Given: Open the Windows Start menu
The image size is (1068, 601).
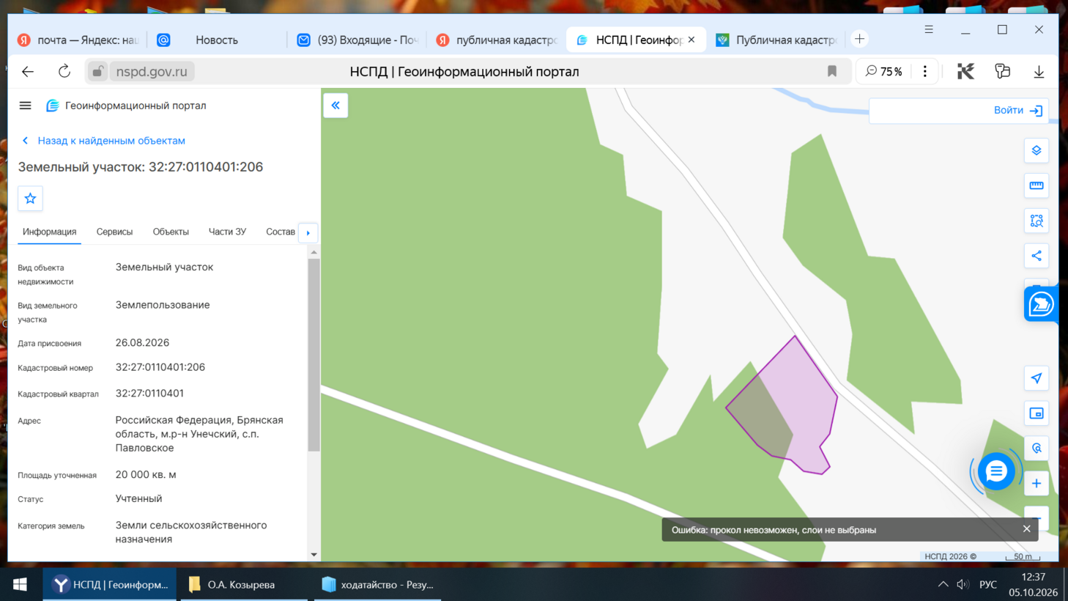Looking at the screenshot, I should (x=20, y=584).
